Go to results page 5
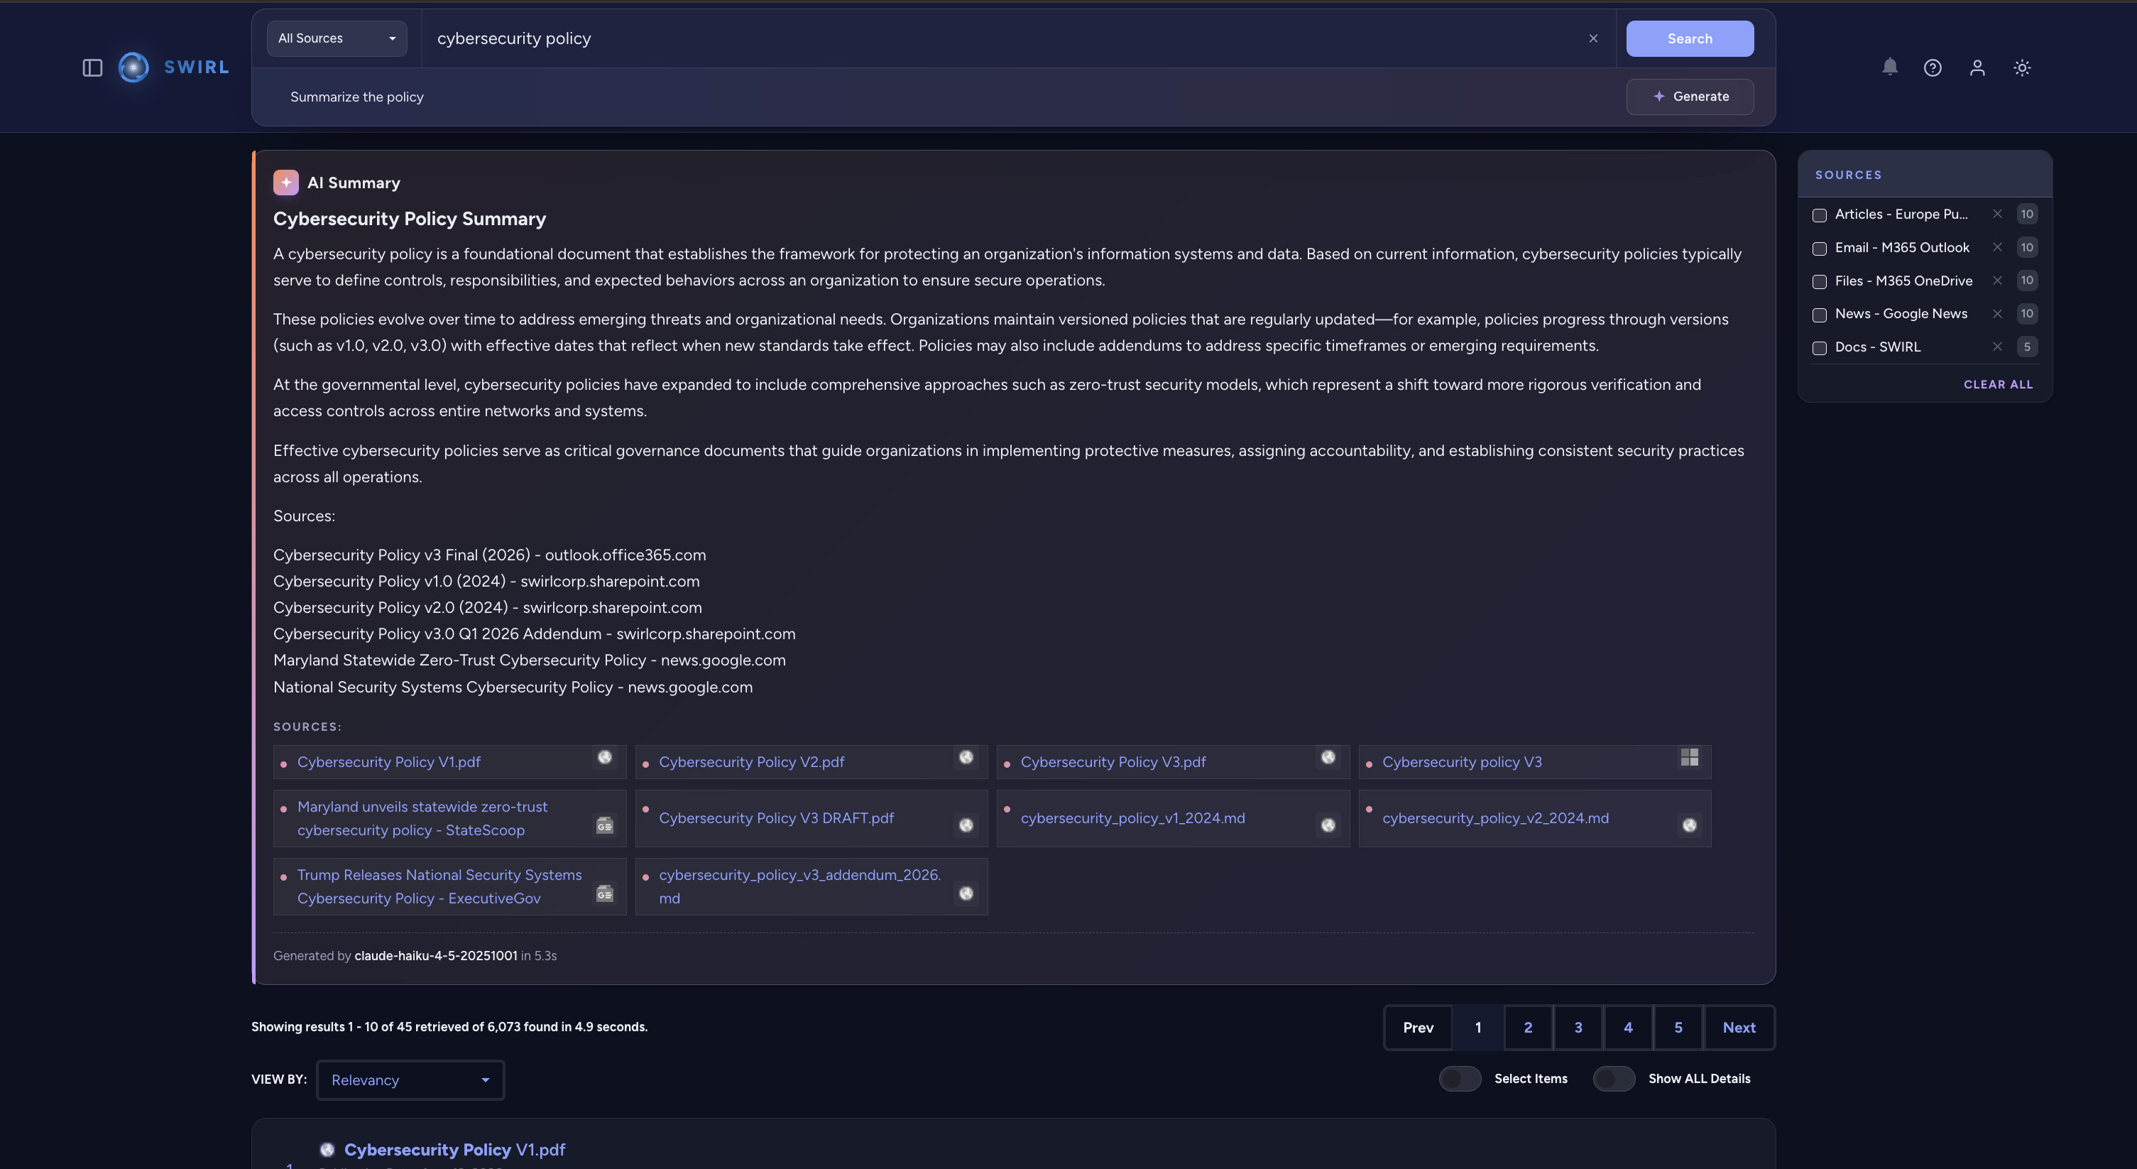2137x1169 pixels. click(1678, 1028)
